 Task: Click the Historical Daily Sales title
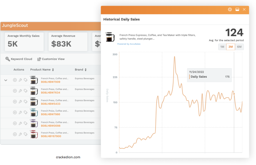pyautogui.click(x=121, y=19)
